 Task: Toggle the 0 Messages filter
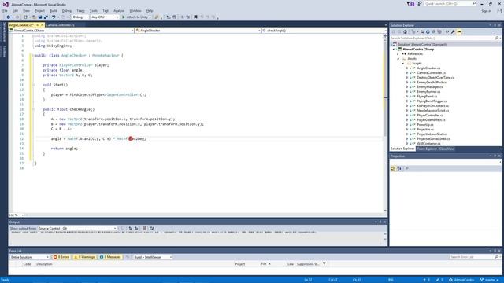coord(110,257)
